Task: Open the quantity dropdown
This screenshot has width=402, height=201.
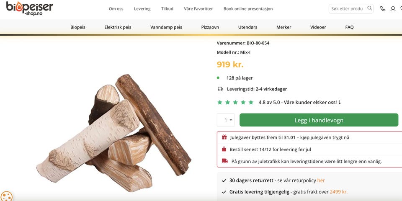Action: (226, 120)
